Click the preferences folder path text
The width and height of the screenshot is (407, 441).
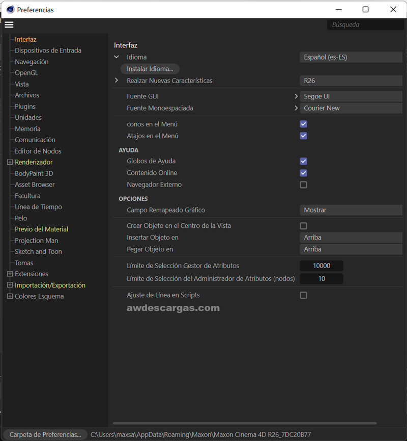coord(200,434)
